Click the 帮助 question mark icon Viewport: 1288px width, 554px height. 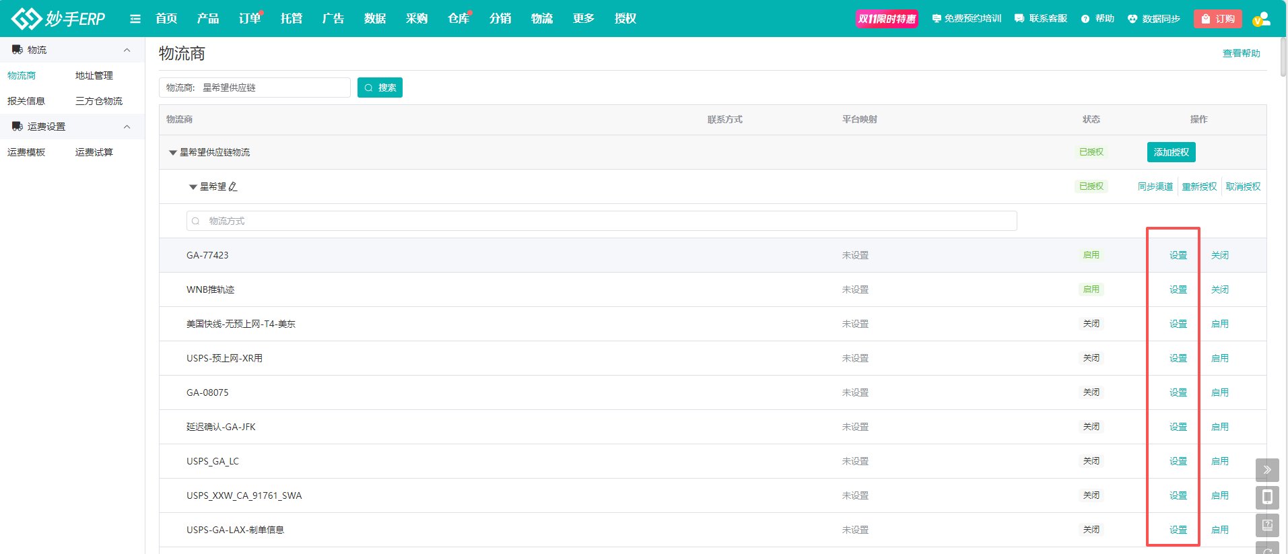[x=1085, y=19]
